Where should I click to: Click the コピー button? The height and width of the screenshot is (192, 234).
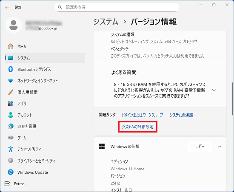tap(200, 147)
